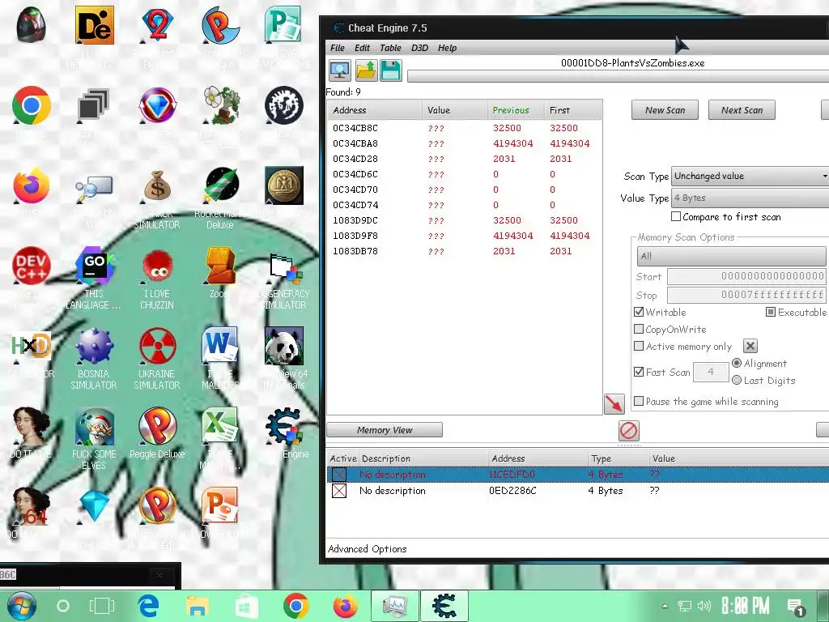Click red arrow to add selected addresses
Screen dimensions: 829x622
[x=614, y=403]
